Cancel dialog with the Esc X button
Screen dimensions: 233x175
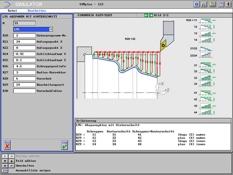(7, 145)
